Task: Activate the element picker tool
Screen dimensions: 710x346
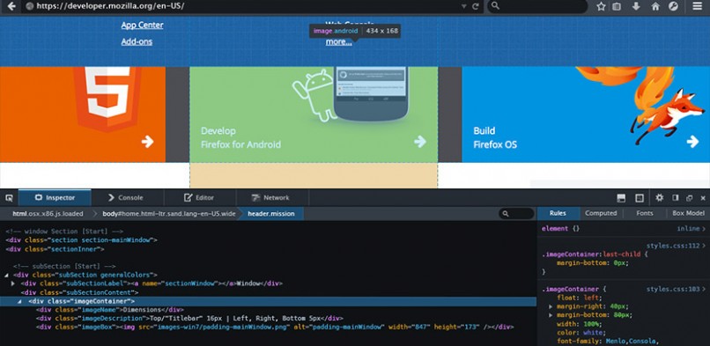Action: (x=9, y=198)
